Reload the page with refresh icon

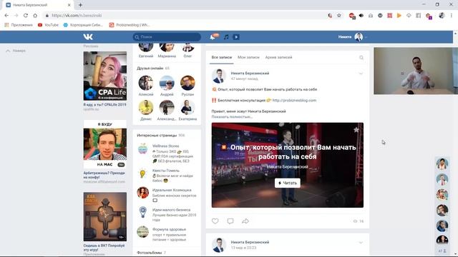click(x=26, y=16)
